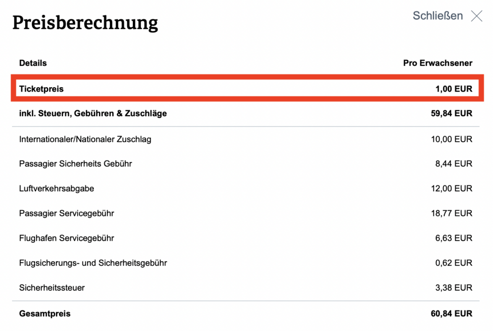This screenshot has width=493, height=331.
Task: Click the 12,00 EUR aviation tax amount
Action: click(452, 188)
